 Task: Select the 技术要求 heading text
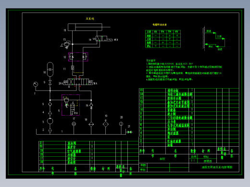pyautogui.click(x=151, y=60)
